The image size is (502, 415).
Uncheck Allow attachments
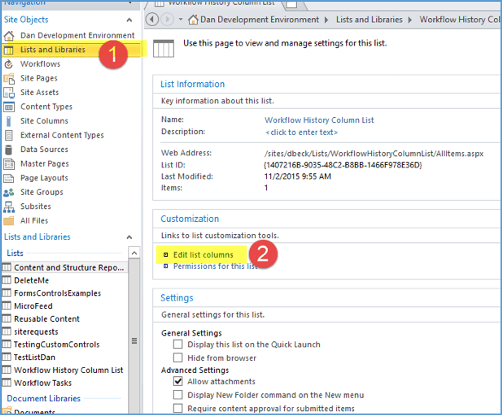click(x=178, y=381)
